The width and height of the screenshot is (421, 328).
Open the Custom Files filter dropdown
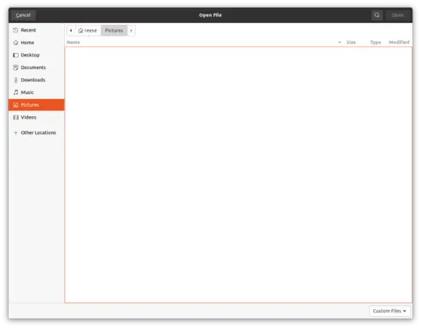coord(389,311)
